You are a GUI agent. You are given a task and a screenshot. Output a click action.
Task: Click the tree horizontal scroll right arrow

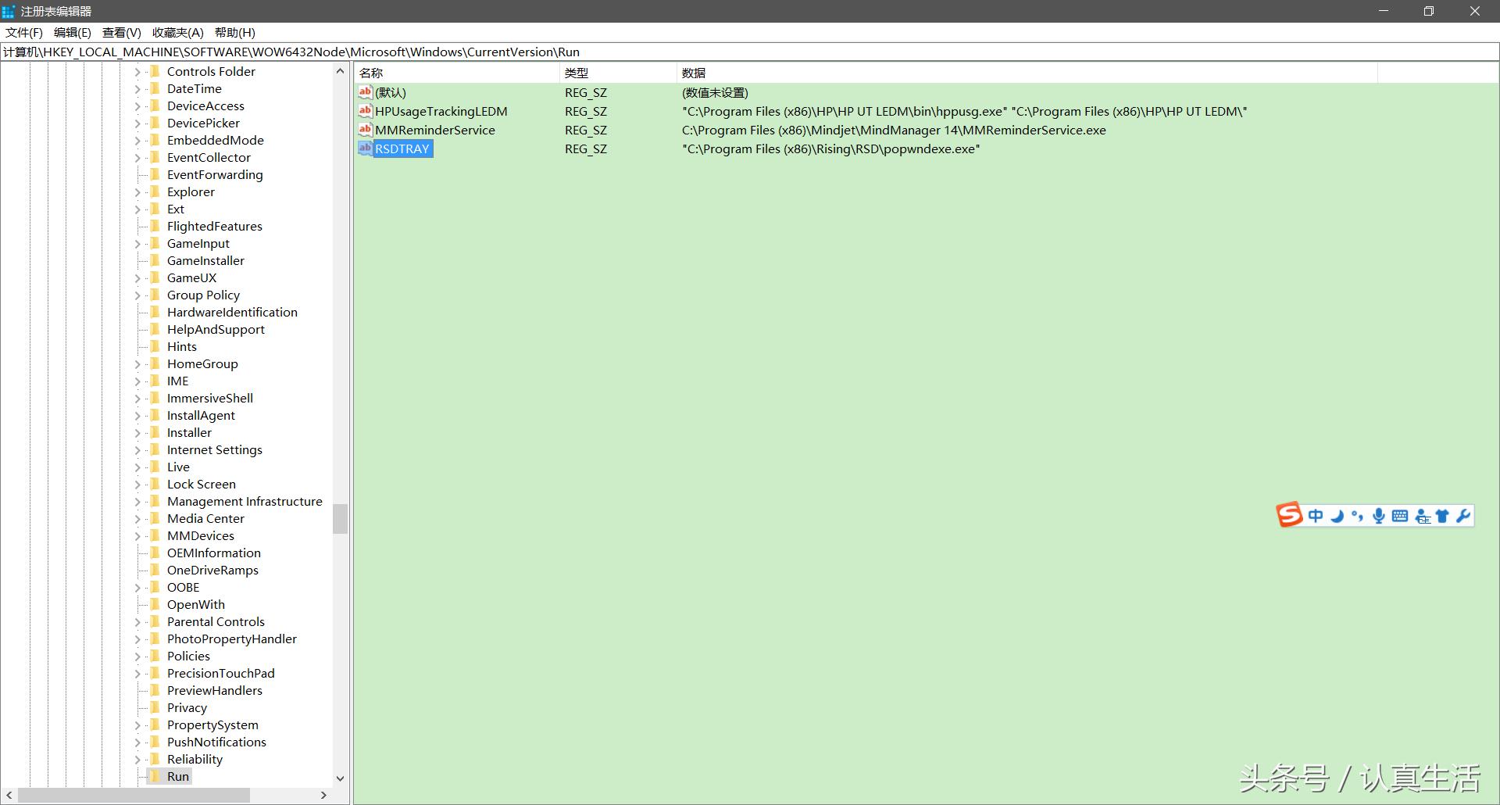[324, 795]
